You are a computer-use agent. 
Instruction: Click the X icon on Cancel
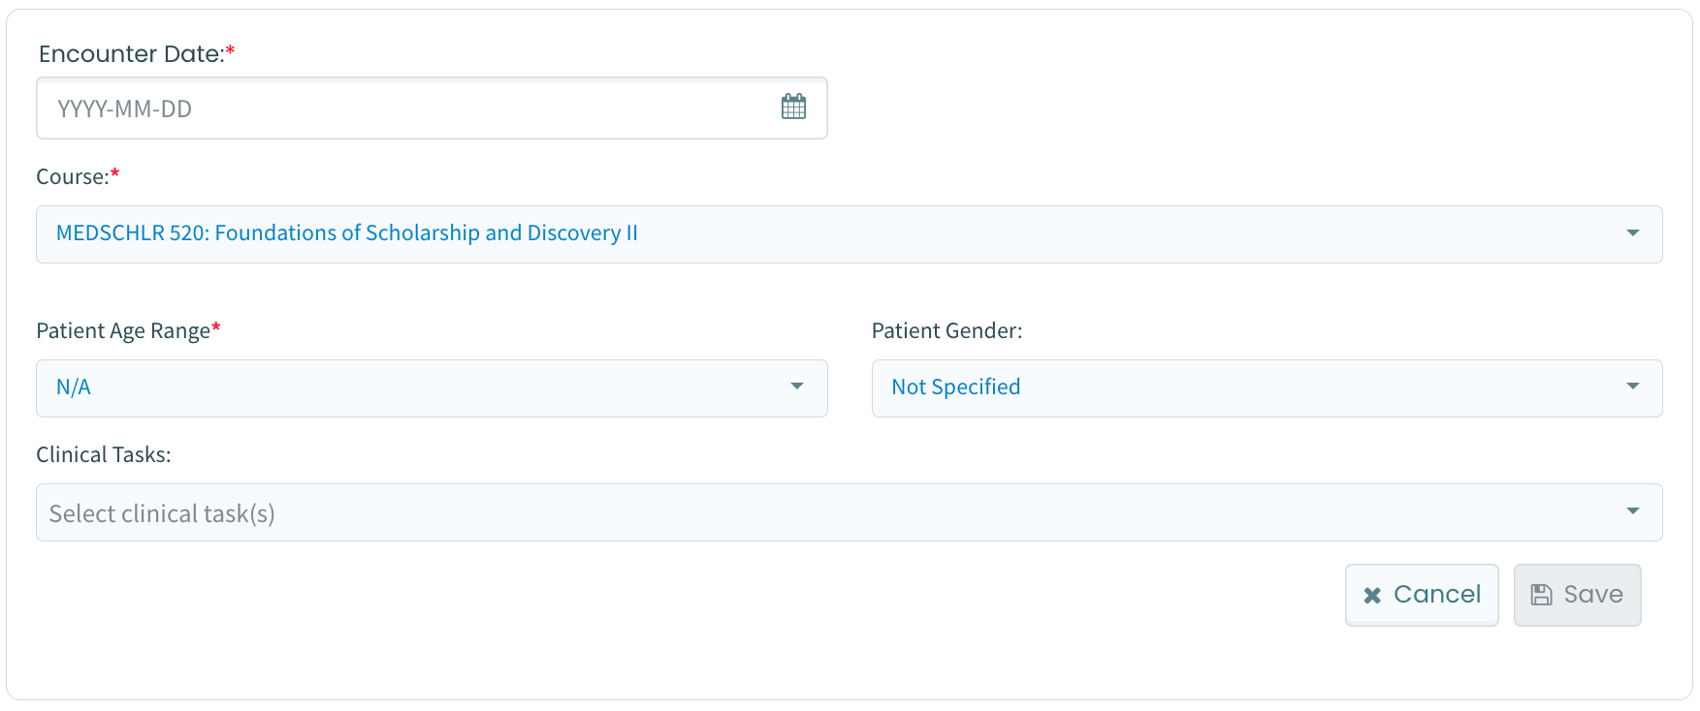(x=1372, y=596)
